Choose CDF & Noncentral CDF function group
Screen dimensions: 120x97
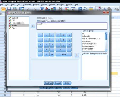click(91, 39)
